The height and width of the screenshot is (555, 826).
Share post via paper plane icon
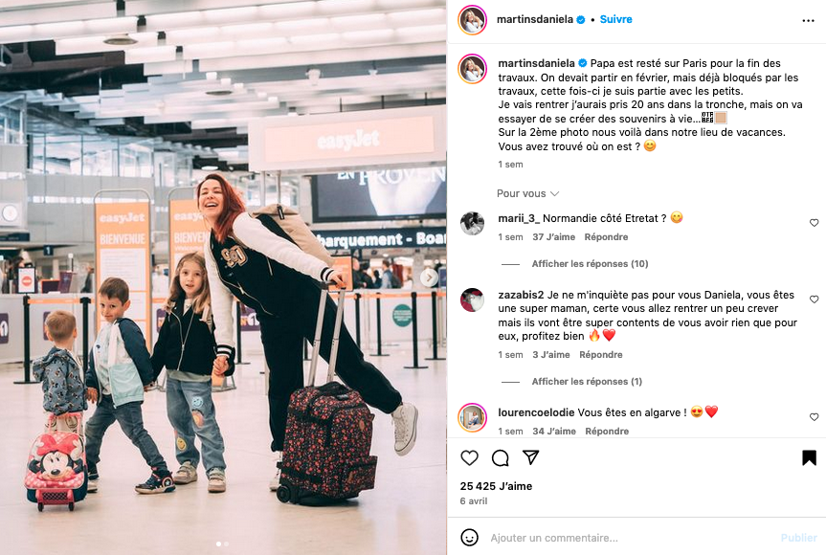coord(530,457)
